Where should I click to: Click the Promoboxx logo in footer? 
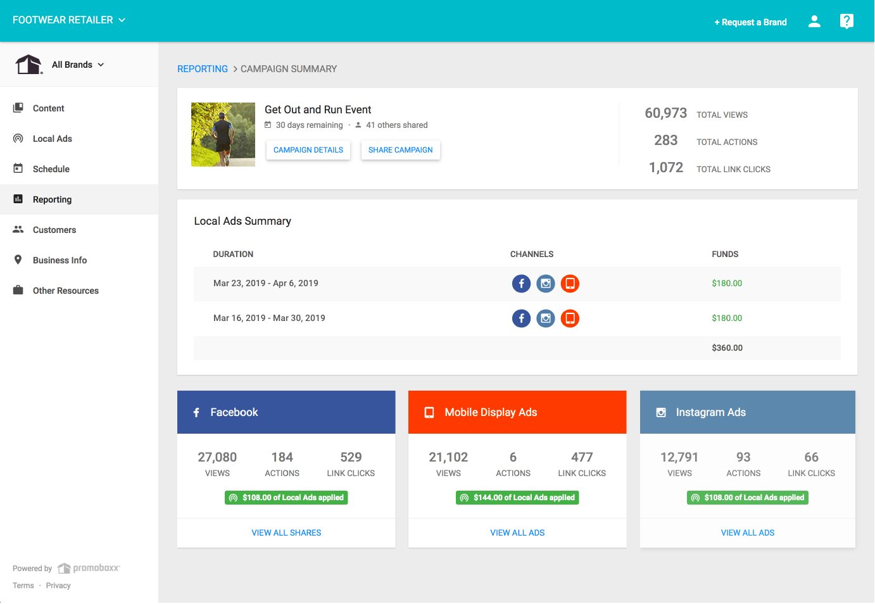pyautogui.click(x=89, y=569)
